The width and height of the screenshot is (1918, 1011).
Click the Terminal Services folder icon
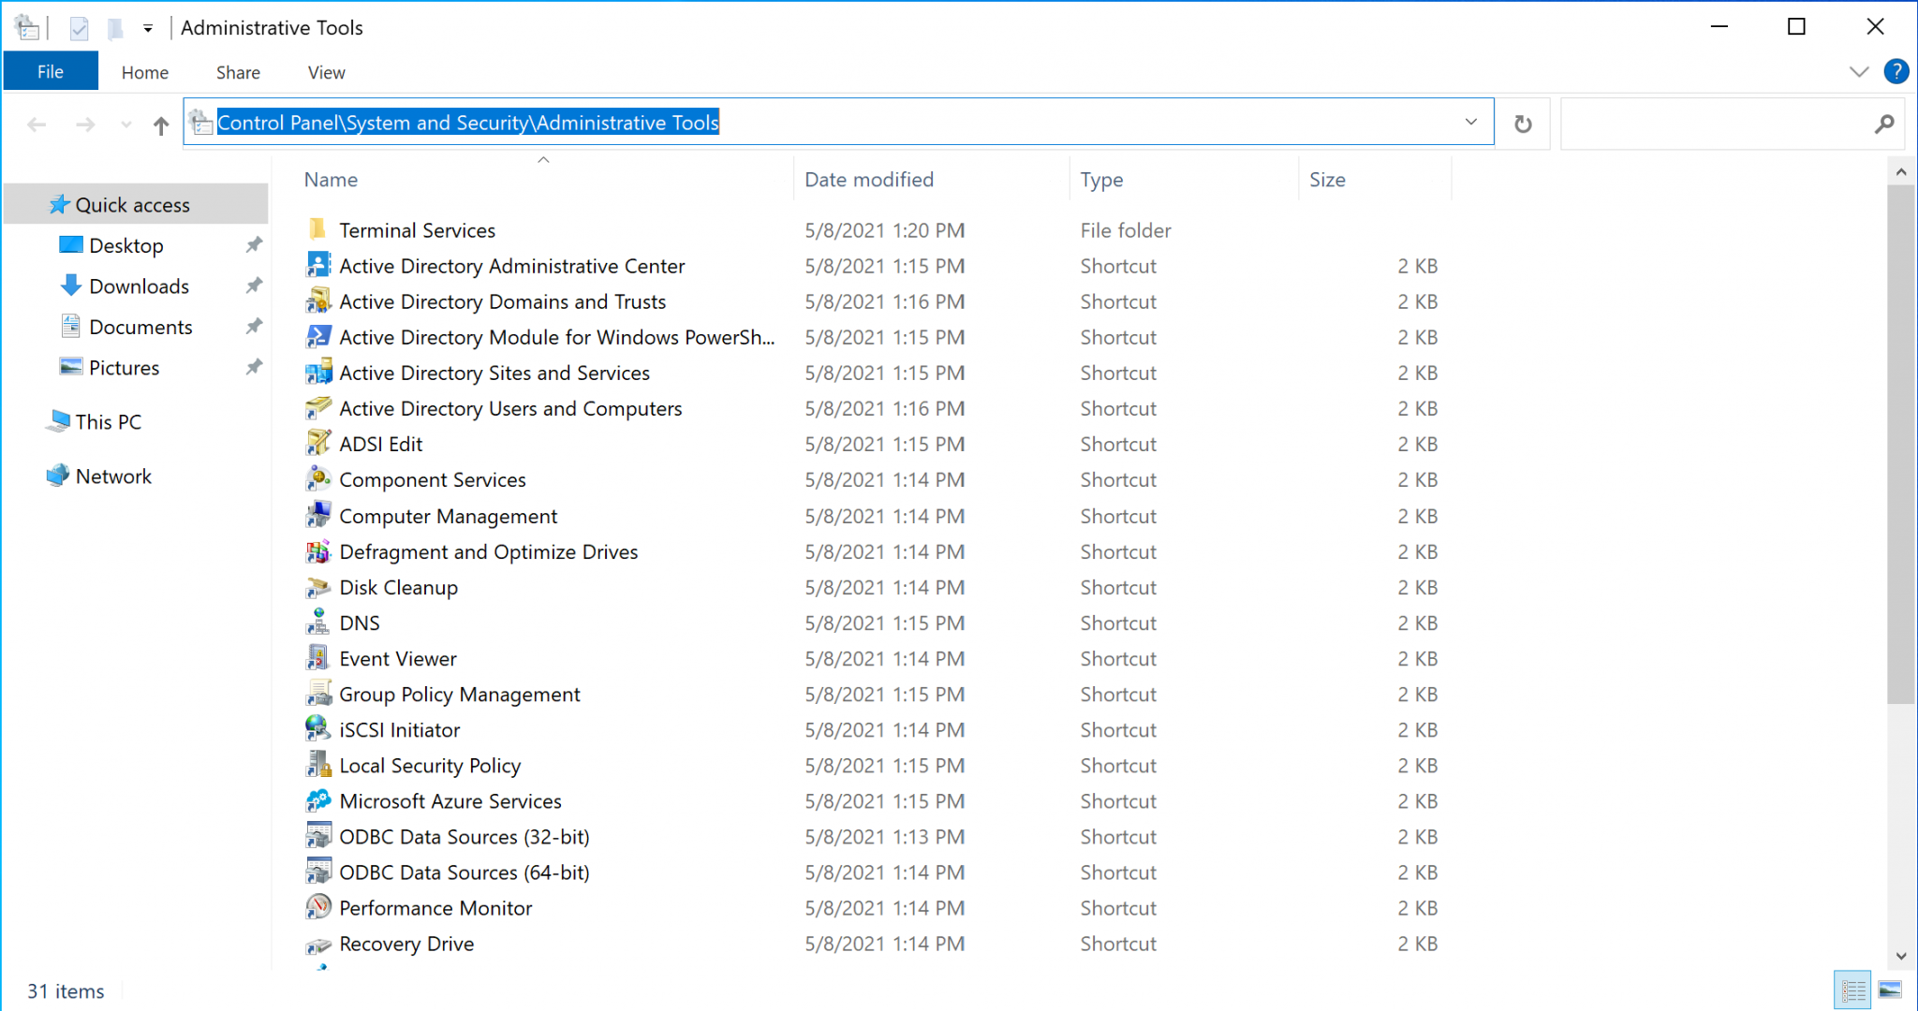[x=317, y=229]
